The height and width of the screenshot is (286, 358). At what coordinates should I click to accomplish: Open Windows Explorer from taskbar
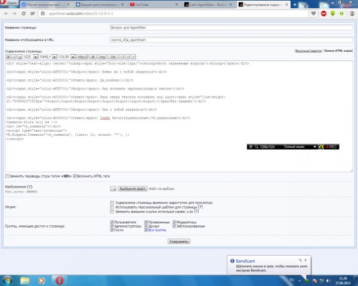pyautogui.click(x=25, y=281)
